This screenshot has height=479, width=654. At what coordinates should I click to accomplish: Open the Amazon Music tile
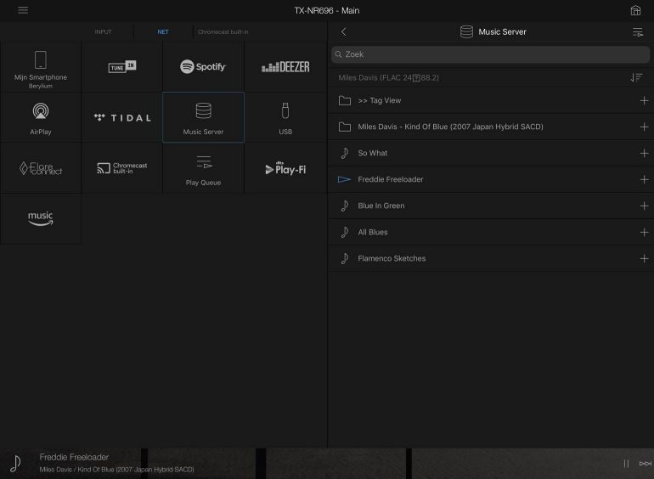(41, 218)
